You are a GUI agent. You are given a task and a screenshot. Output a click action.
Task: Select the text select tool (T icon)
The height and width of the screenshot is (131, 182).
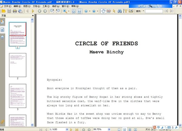click(125, 11)
